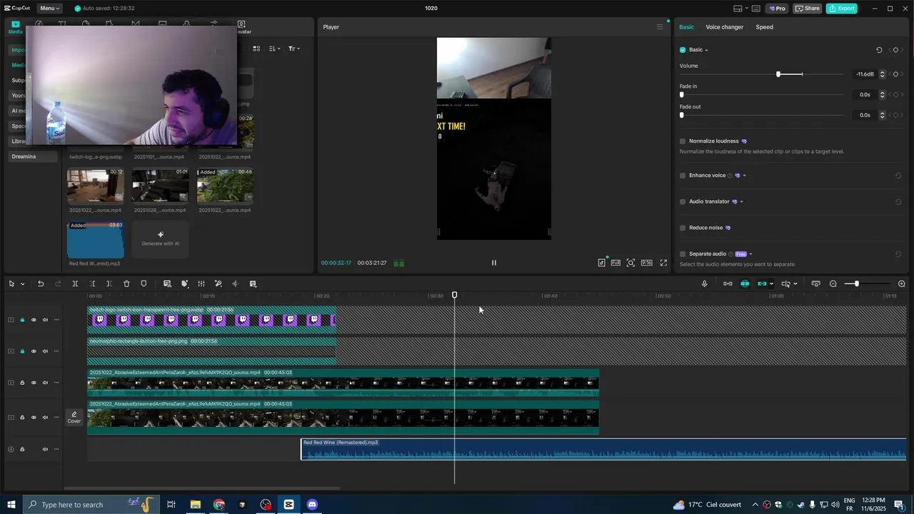Pause the video playback
The image size is (914, 514).
point(493,263)
